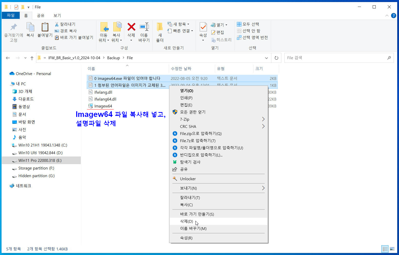
Task: Click 선택 영역 반전 in ribbon
Action: (x=252, y=38)
